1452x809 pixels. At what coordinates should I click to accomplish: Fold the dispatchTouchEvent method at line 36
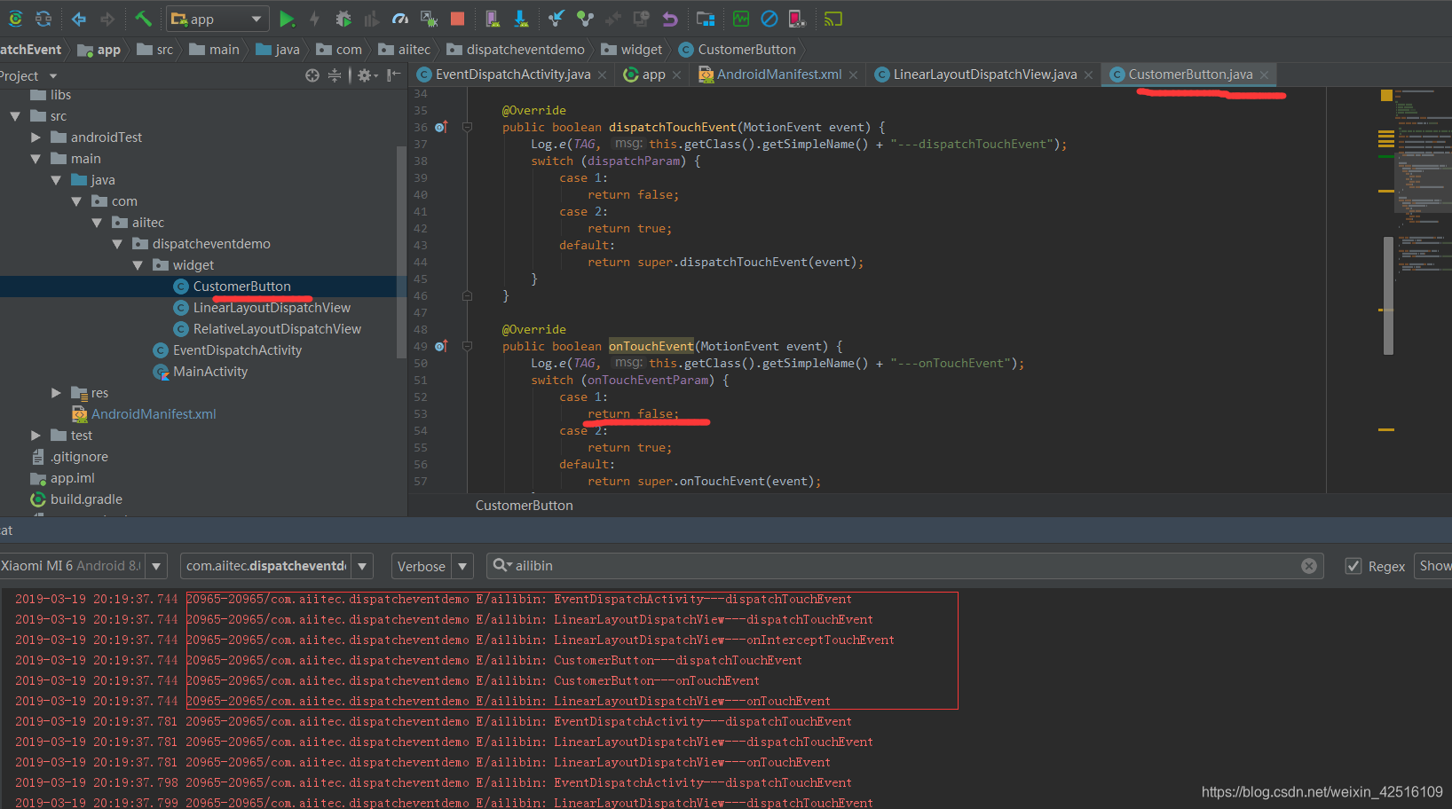[467, 127]
